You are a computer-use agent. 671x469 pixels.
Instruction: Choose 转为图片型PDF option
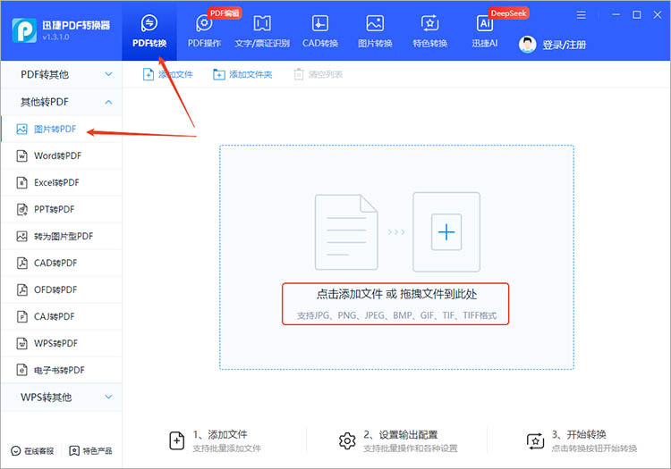(61, 236)
